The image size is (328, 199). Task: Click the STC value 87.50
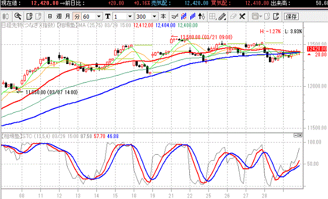(x=86, y=137)
